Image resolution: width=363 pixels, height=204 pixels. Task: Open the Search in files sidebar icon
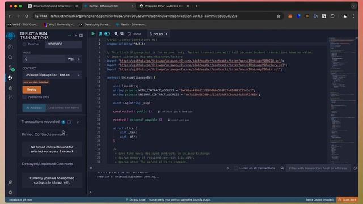[10, 57]
